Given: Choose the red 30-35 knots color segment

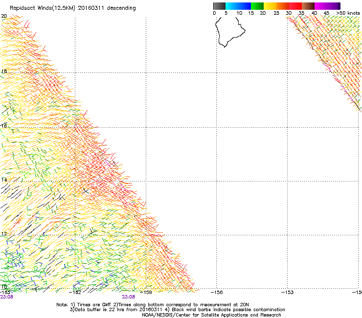Looking at the screenshot, I should 295,6.
